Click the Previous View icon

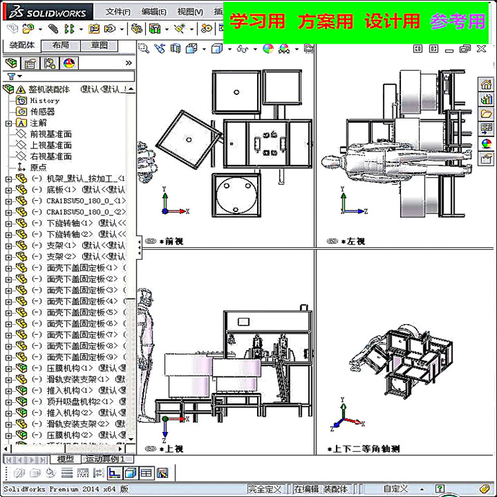tap(160, 48)
